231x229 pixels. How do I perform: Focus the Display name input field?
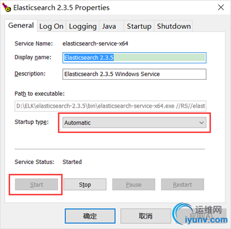134,58
